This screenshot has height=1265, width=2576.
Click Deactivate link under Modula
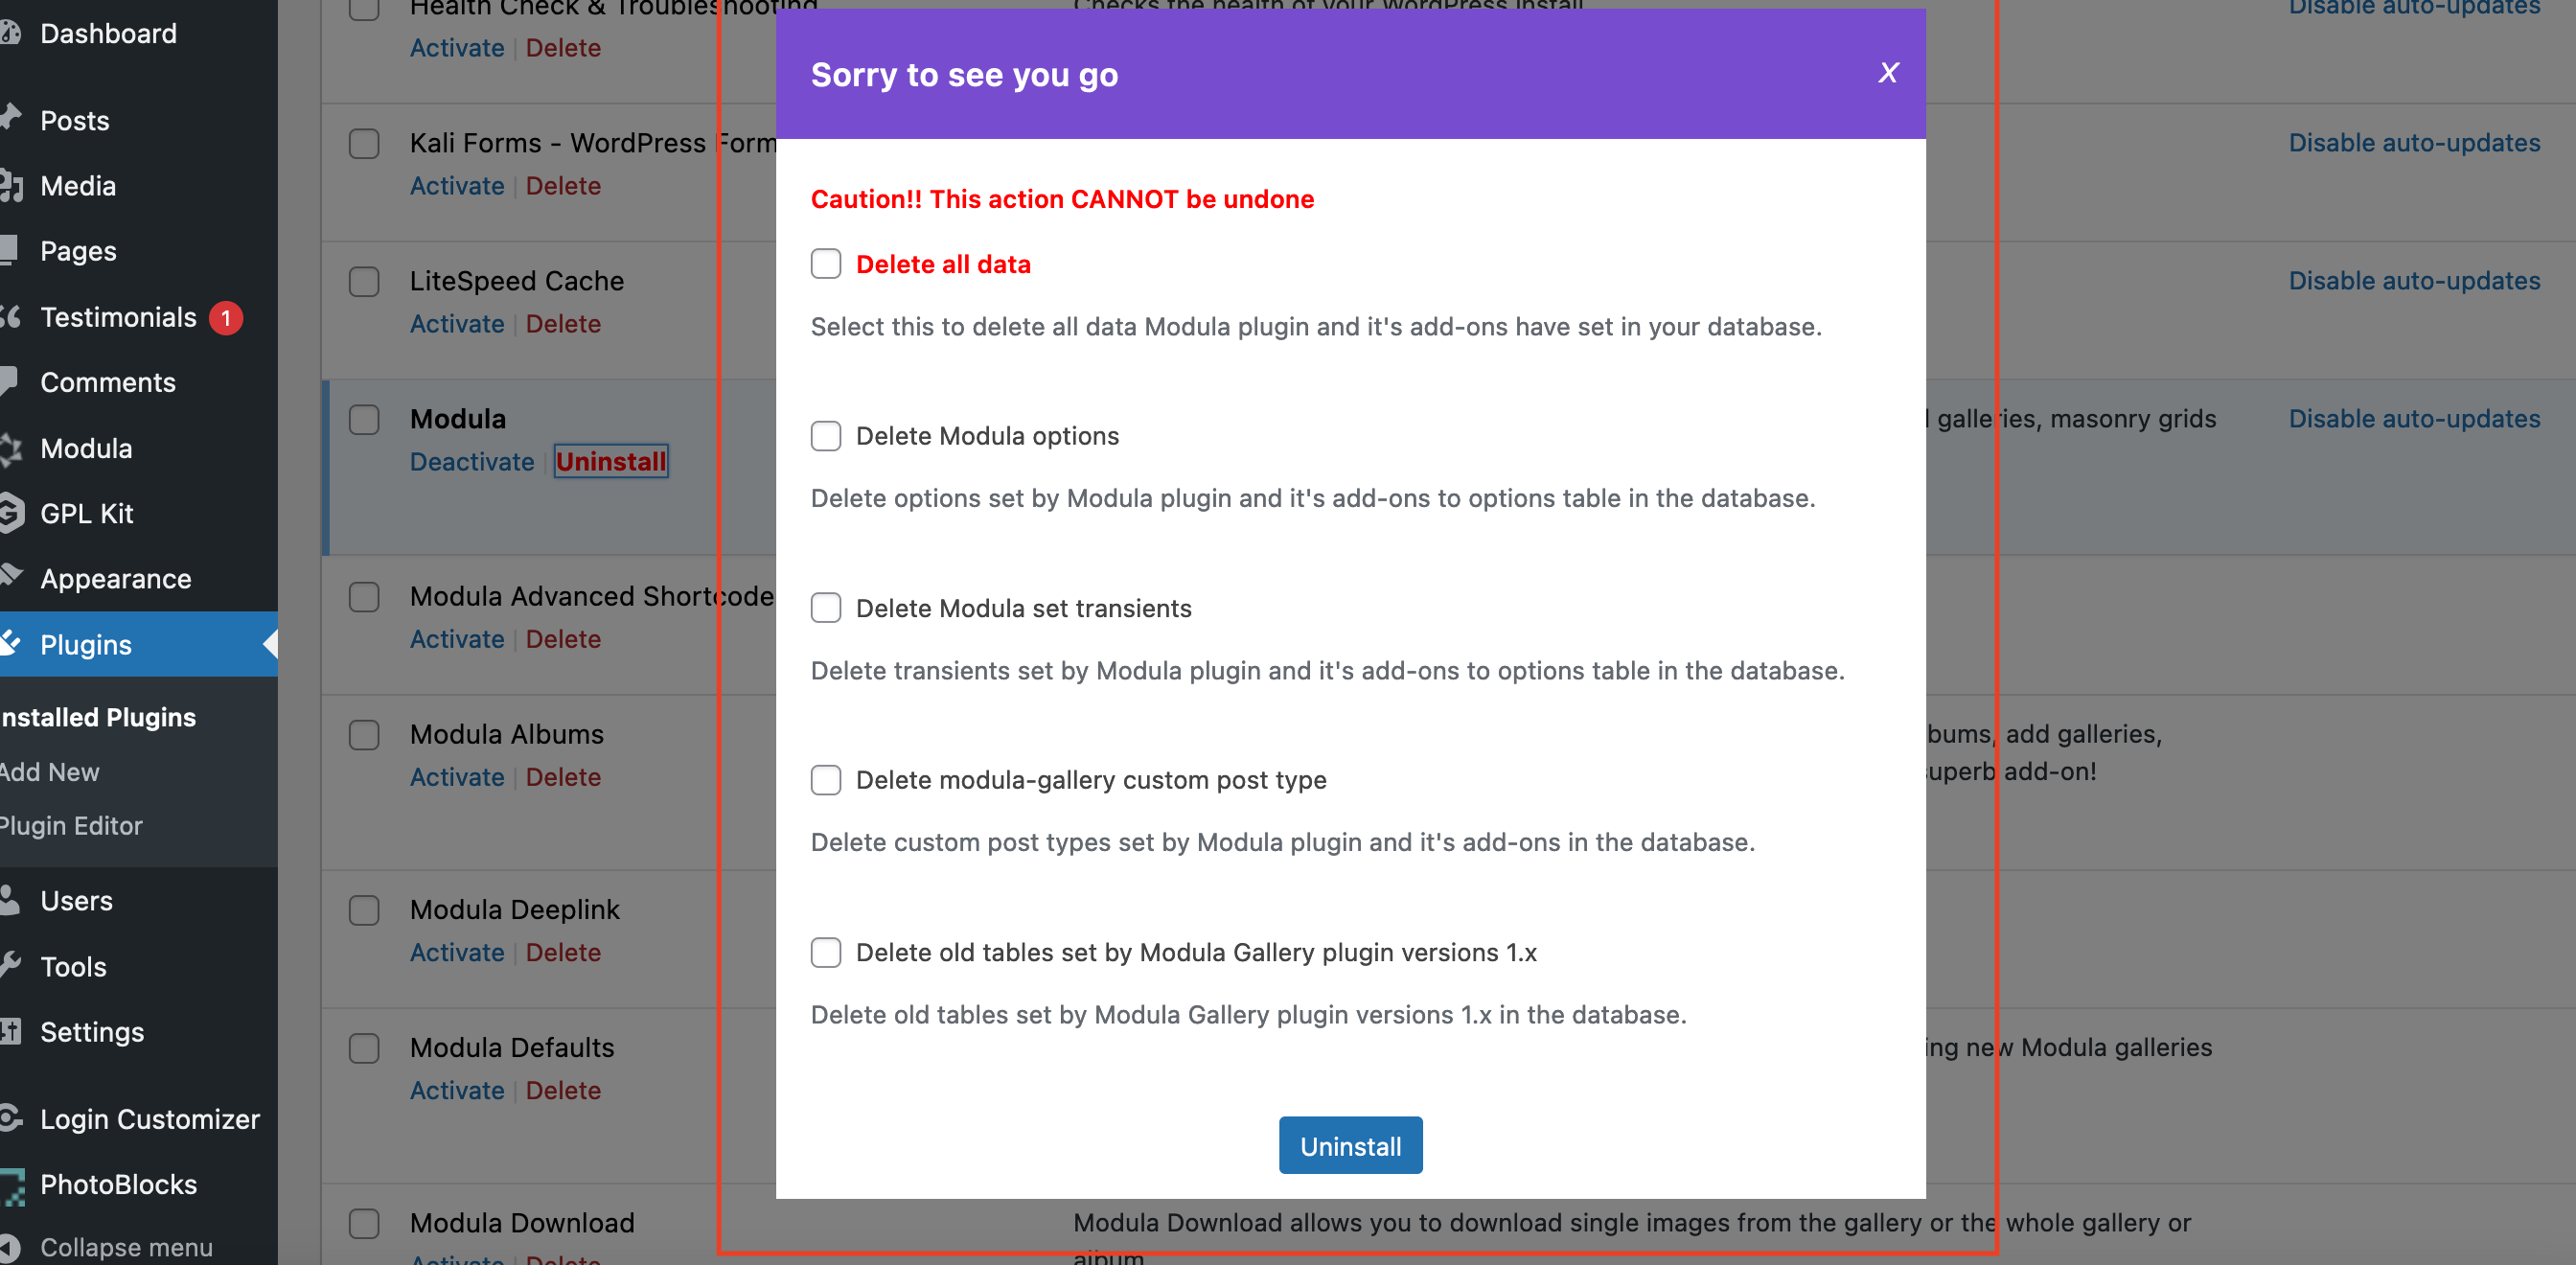472,462
